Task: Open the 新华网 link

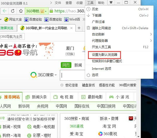Action: [24, 106]
